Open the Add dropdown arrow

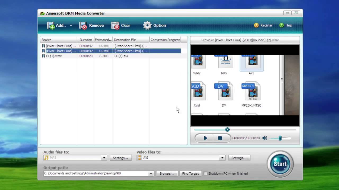pos(71,26)
